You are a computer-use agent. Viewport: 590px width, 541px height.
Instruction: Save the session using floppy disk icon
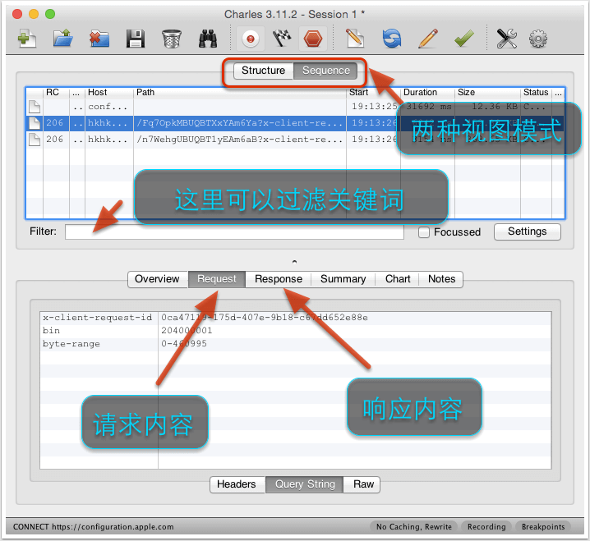pos(136,39)
